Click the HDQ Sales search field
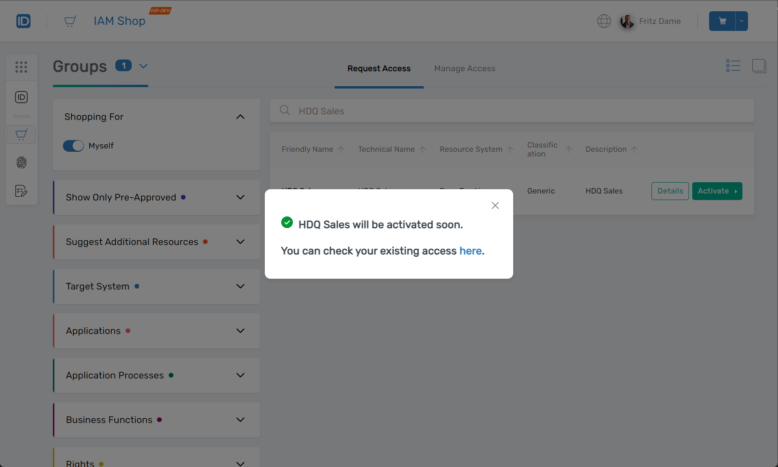 (x=516, y=111)
